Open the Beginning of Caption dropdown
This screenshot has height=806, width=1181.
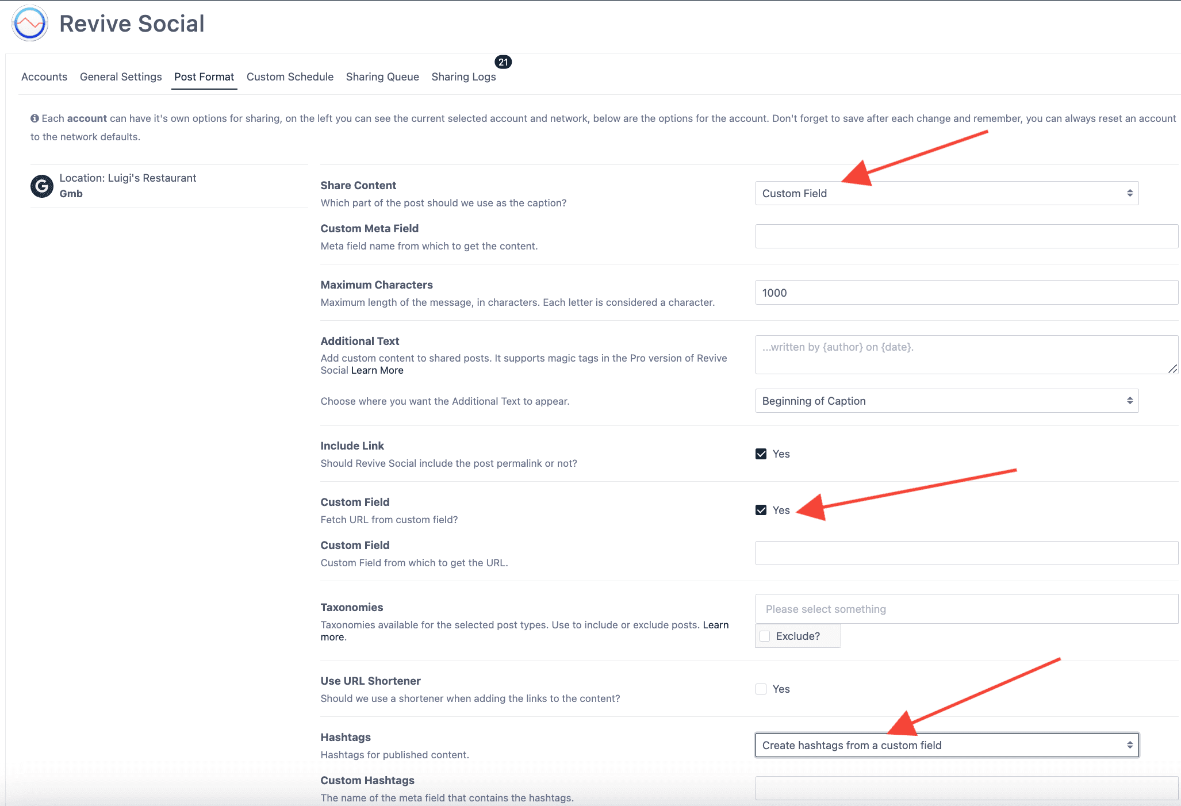click(946, 401)
